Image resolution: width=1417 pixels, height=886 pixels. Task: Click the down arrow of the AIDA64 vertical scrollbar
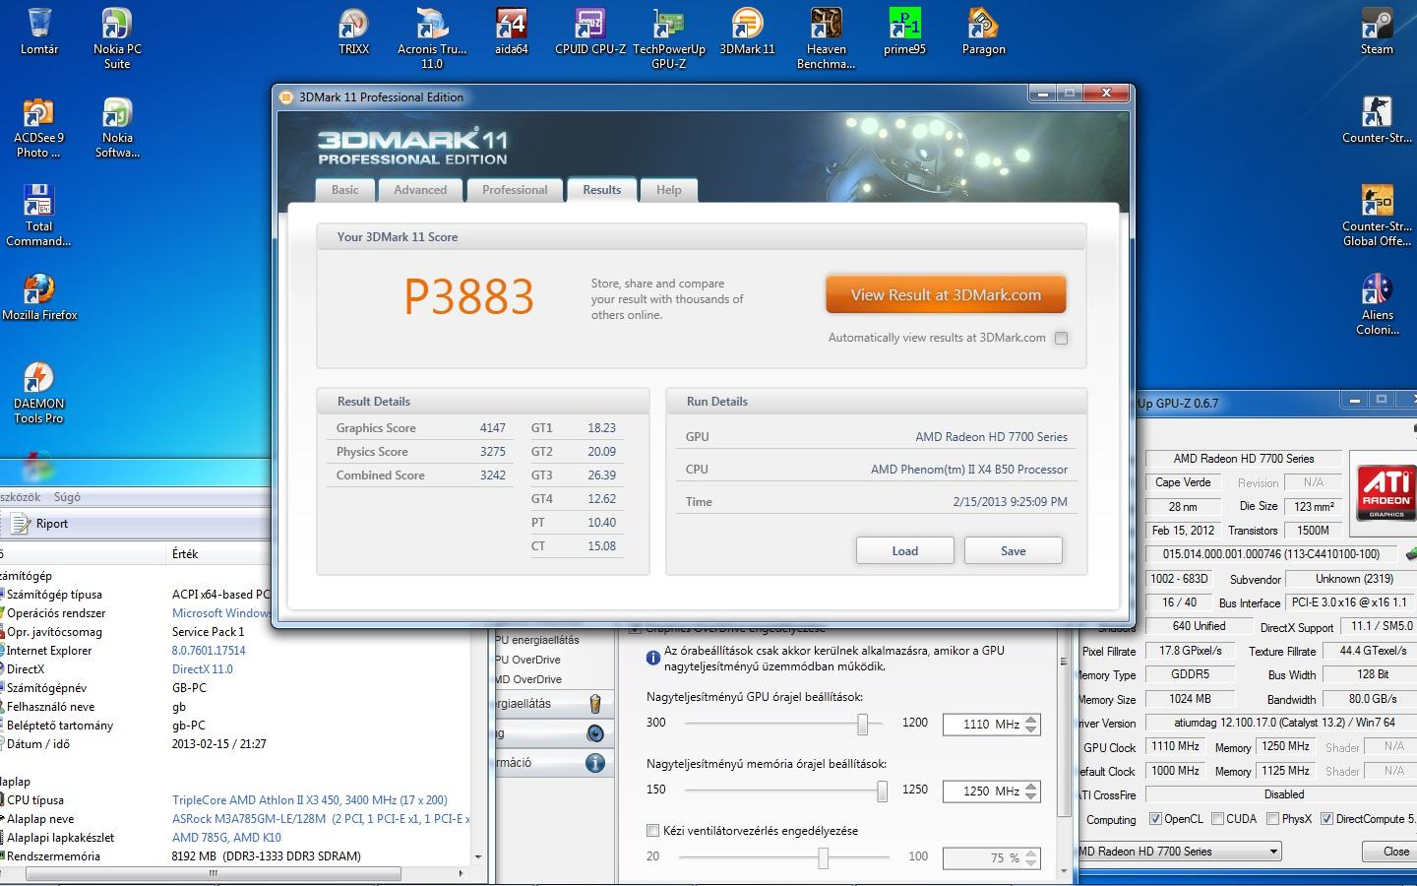pyautogui.click(x=478, y=856)
